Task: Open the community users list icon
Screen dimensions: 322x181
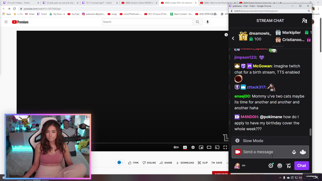Action: pos(304,21)
